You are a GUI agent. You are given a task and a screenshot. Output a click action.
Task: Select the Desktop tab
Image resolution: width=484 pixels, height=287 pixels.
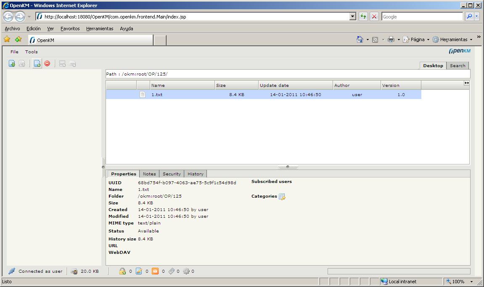(433, 65)
